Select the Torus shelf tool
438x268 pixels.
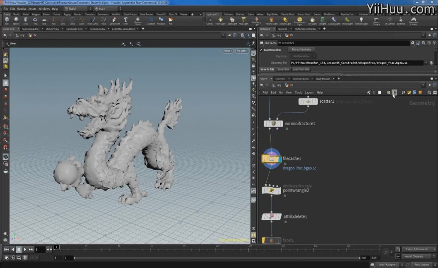point(35,21)
